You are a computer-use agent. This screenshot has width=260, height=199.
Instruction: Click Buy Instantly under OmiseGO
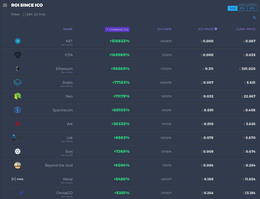[67, 197]
